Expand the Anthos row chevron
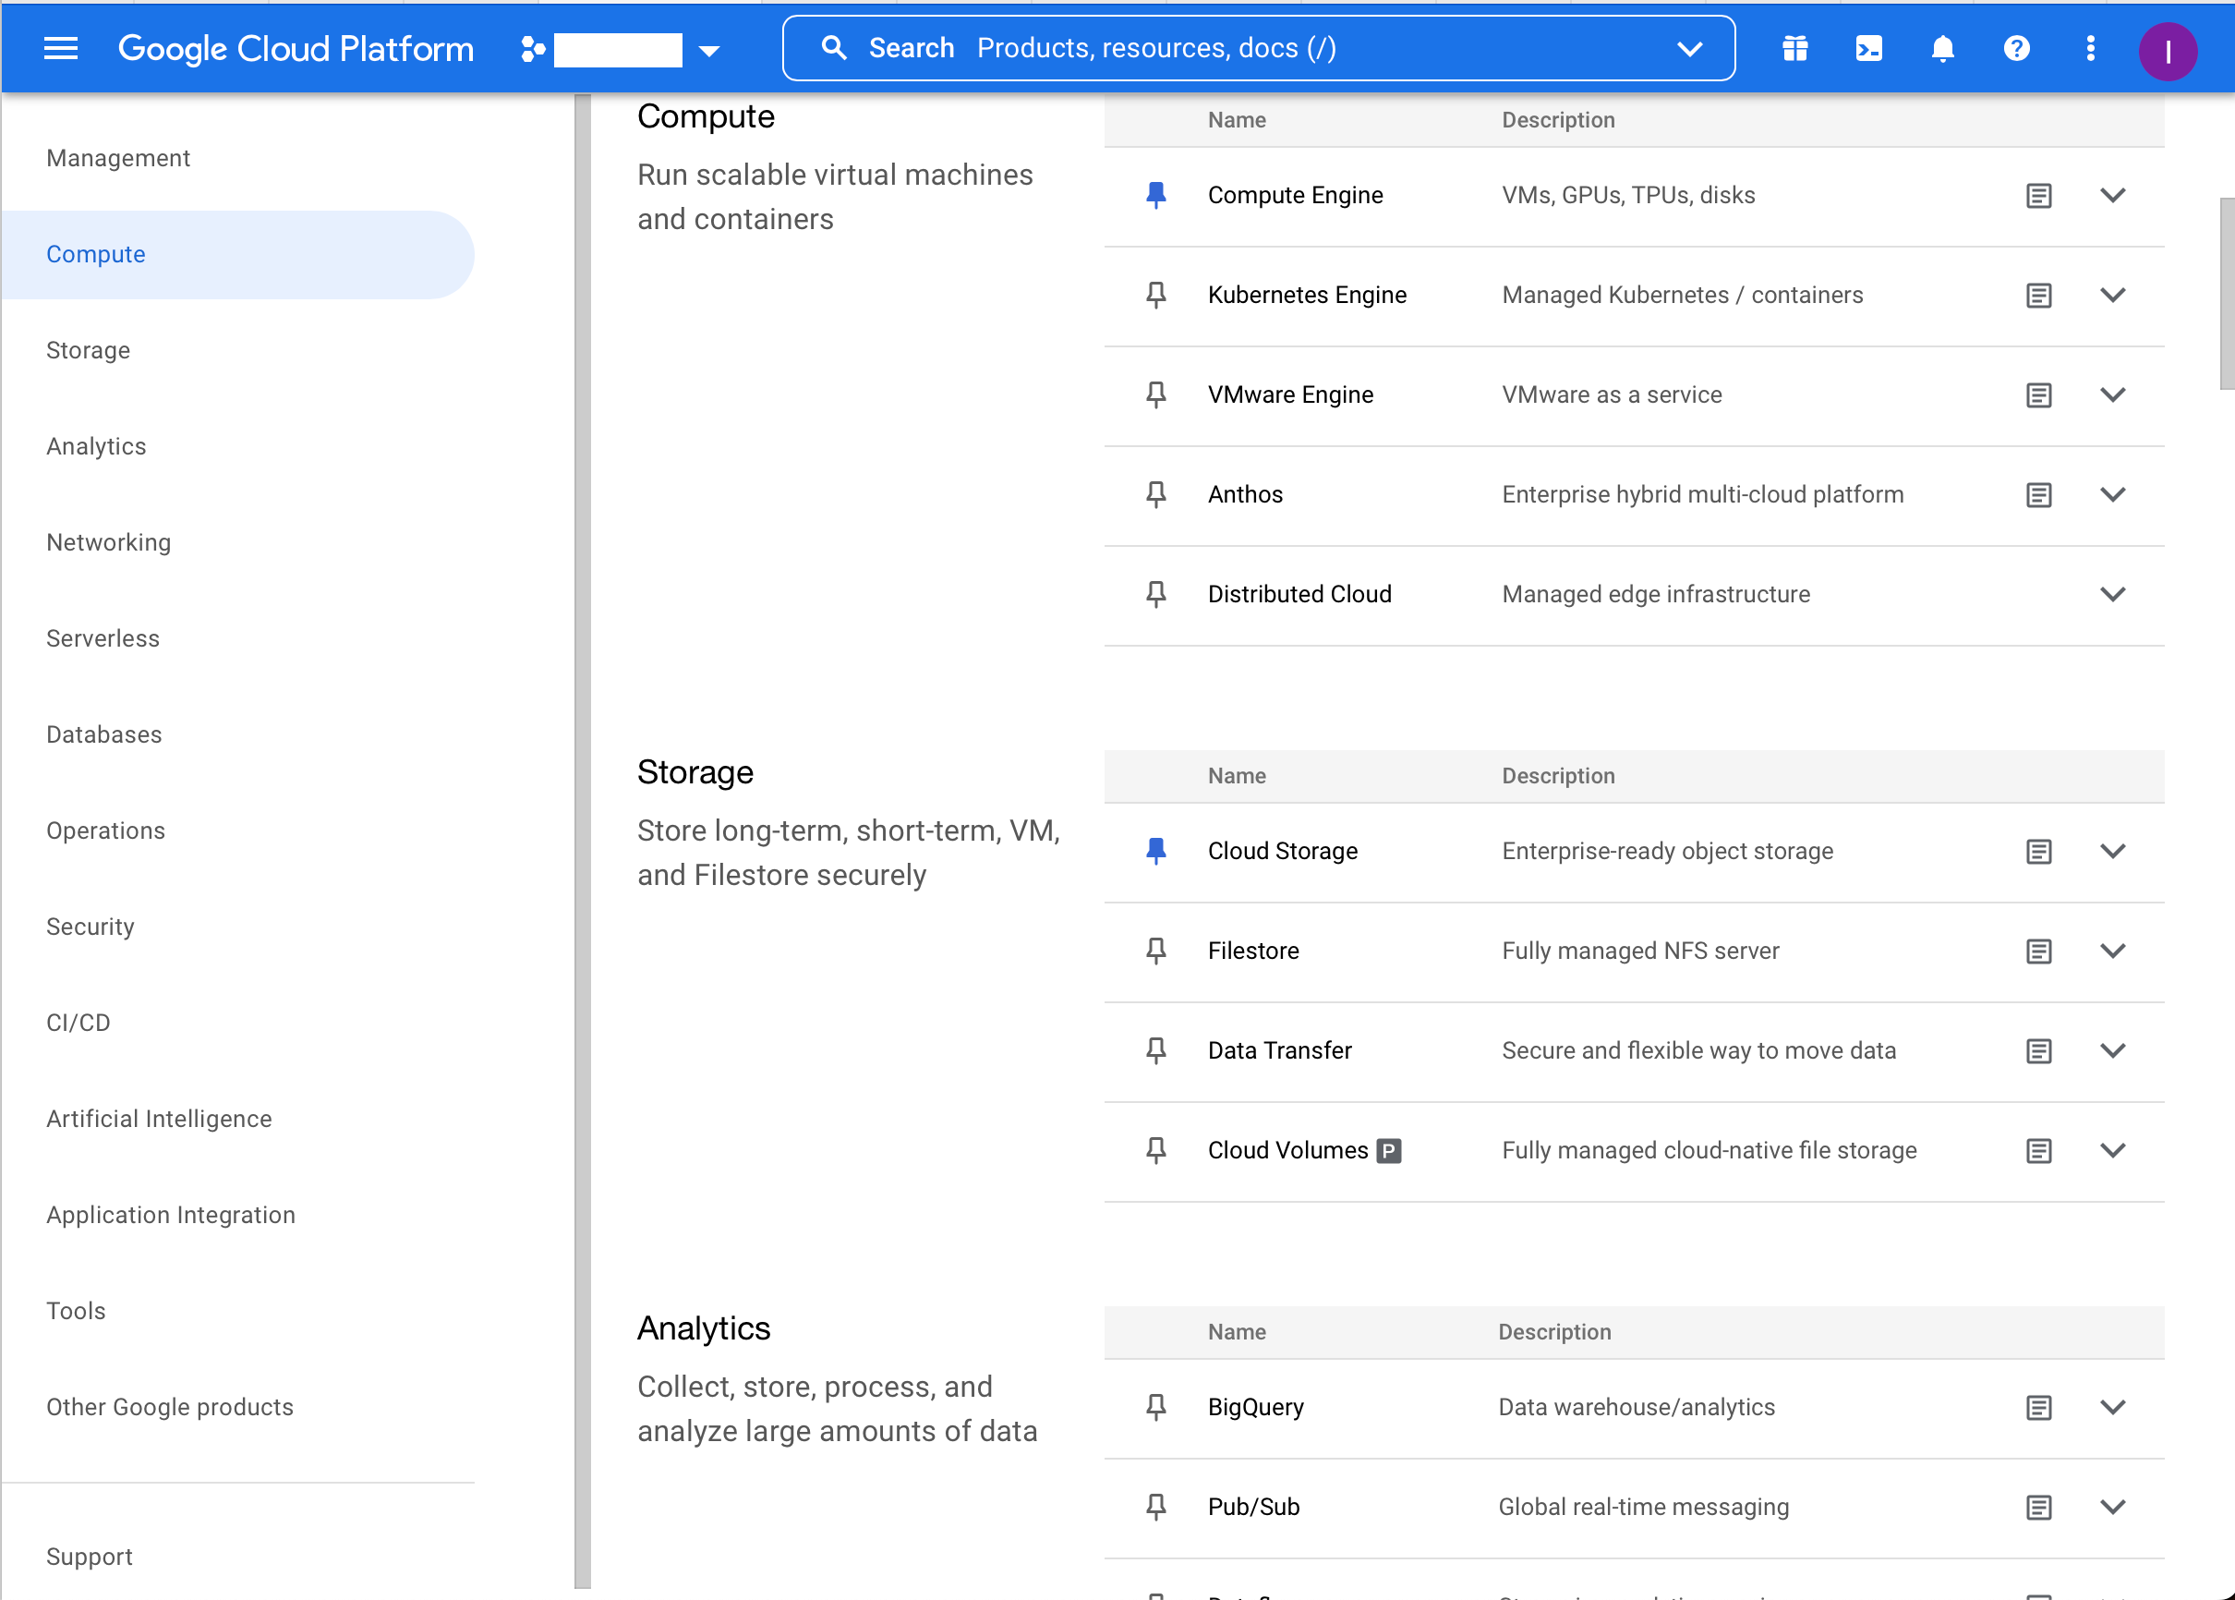 coord(2112,494)
